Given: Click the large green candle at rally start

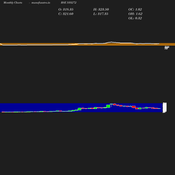Looking at the screenshot, I should click(x=79, y=109).
